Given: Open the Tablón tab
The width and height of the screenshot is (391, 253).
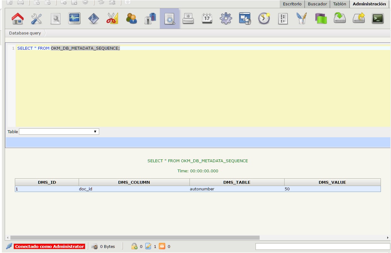Looking at the screenshot, I should [340, 4].
